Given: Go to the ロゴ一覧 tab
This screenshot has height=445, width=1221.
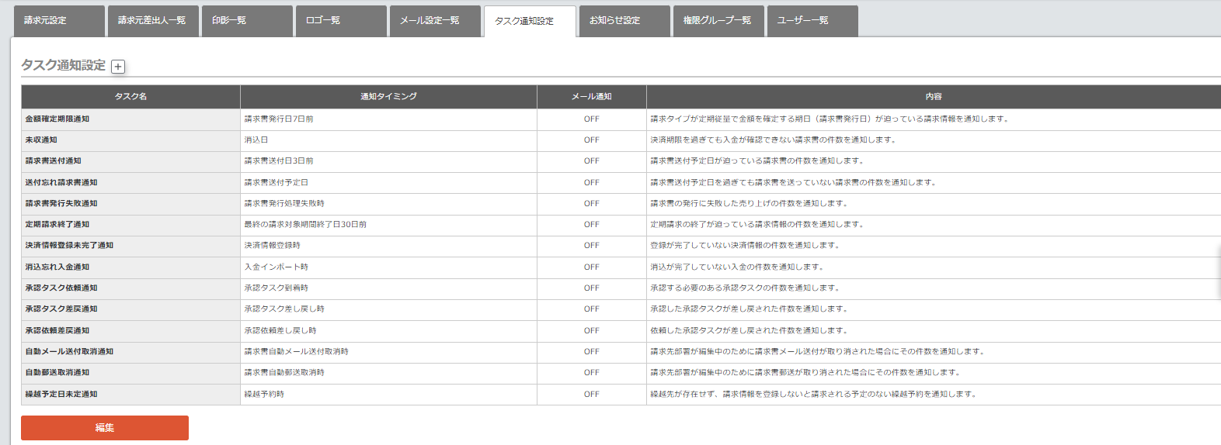Looking at the screenshot, I should click(340, 20).
